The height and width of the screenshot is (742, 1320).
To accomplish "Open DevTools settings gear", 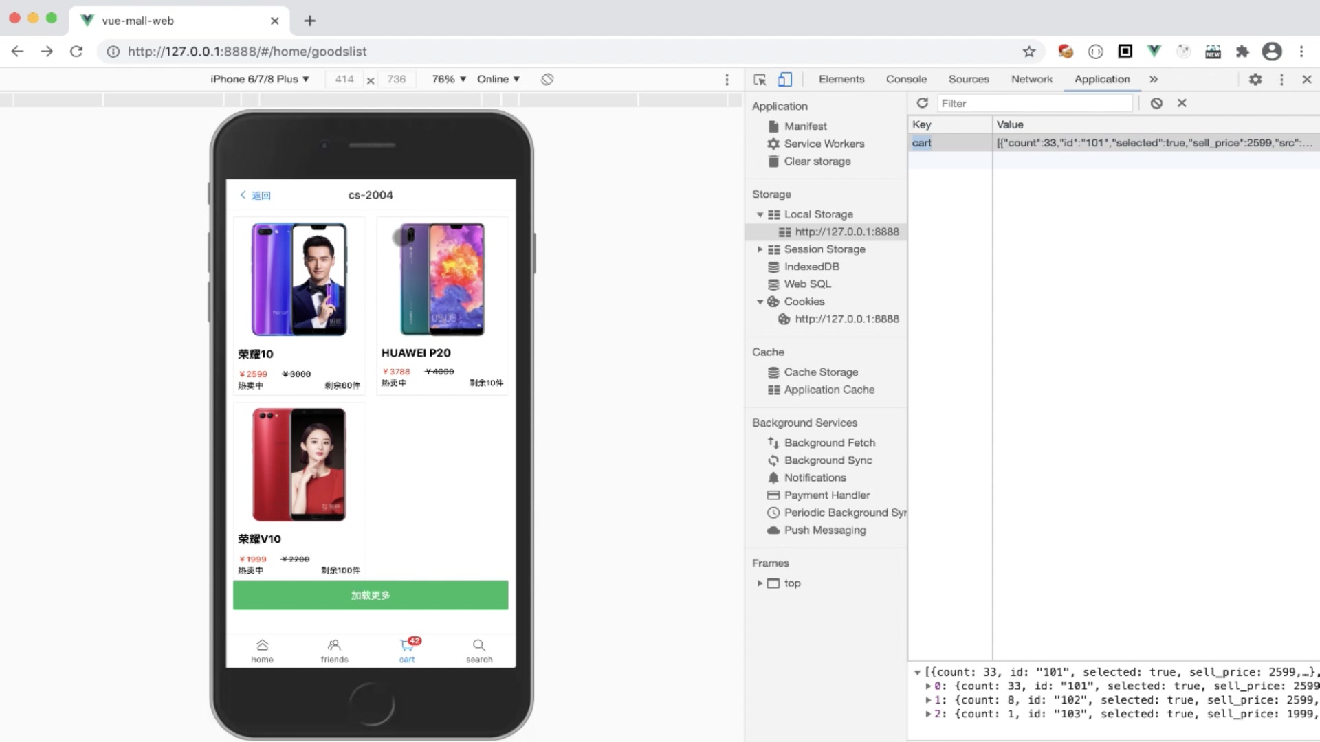I will (1255, 80).
